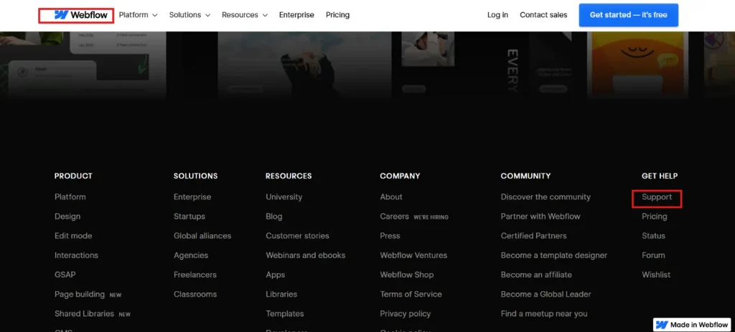Screen dimensions: 735x332
Task: Open Status footer link
Action: tap(653, 235)
